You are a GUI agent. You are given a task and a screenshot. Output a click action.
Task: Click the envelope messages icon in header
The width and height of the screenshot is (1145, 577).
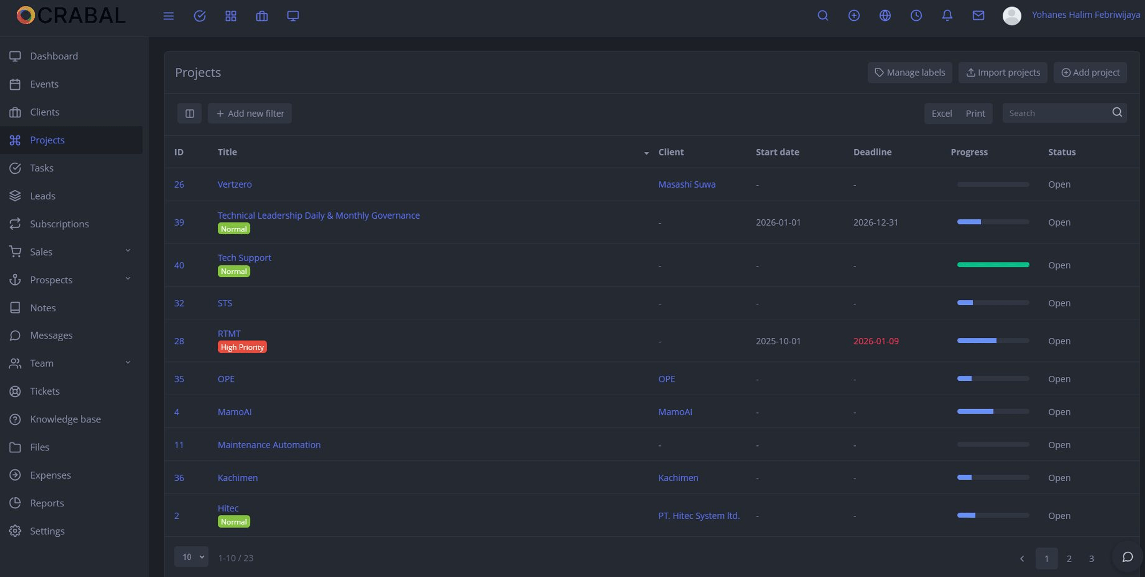978,16
